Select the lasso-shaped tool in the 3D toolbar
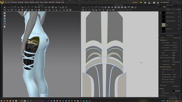The height and width of the screenshot is (102, 182). tap(63, 7)
